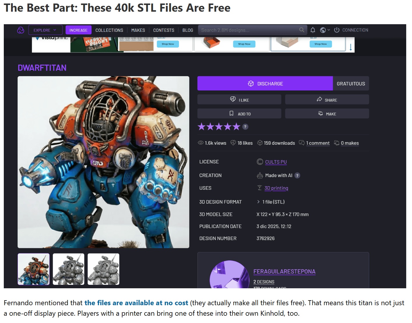Click the eye icon beside 1.6k views
This screenshot has height=323, width=412.
point(201,143)
